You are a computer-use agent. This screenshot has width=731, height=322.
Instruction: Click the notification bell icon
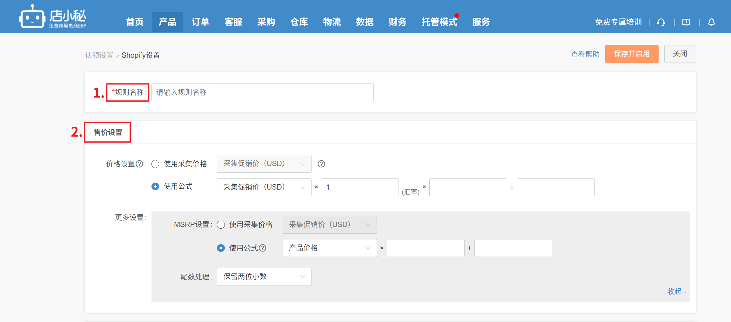coord(711,22)
